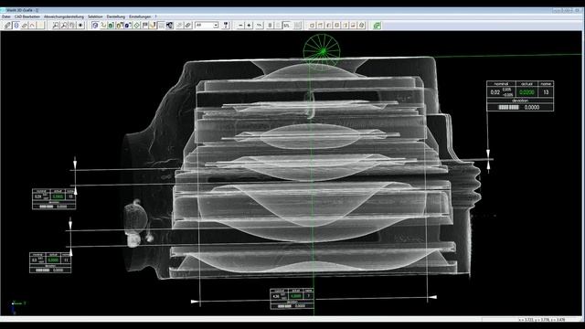The width and height of the screenshot is (585, 329).
Task: Click the red curve tool icon
Action: click(x=33, y=26)
